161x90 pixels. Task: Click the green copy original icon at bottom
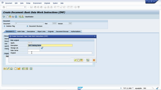click(x=23, y=68)
